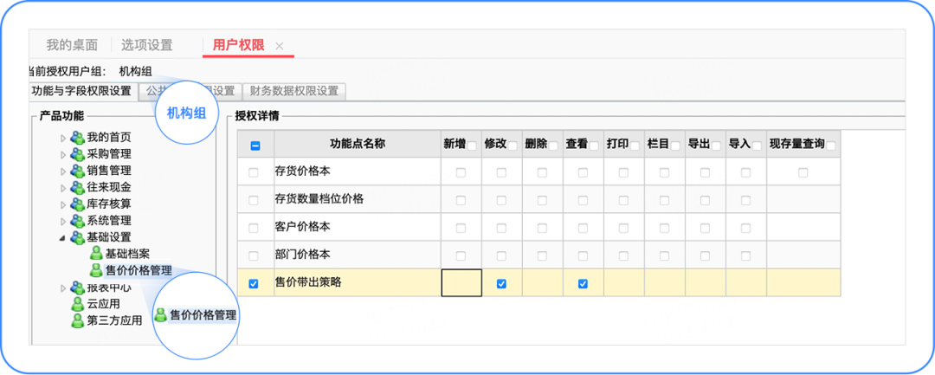
Task: Click the 采购管理 module icon
Action: pos(78,154)
